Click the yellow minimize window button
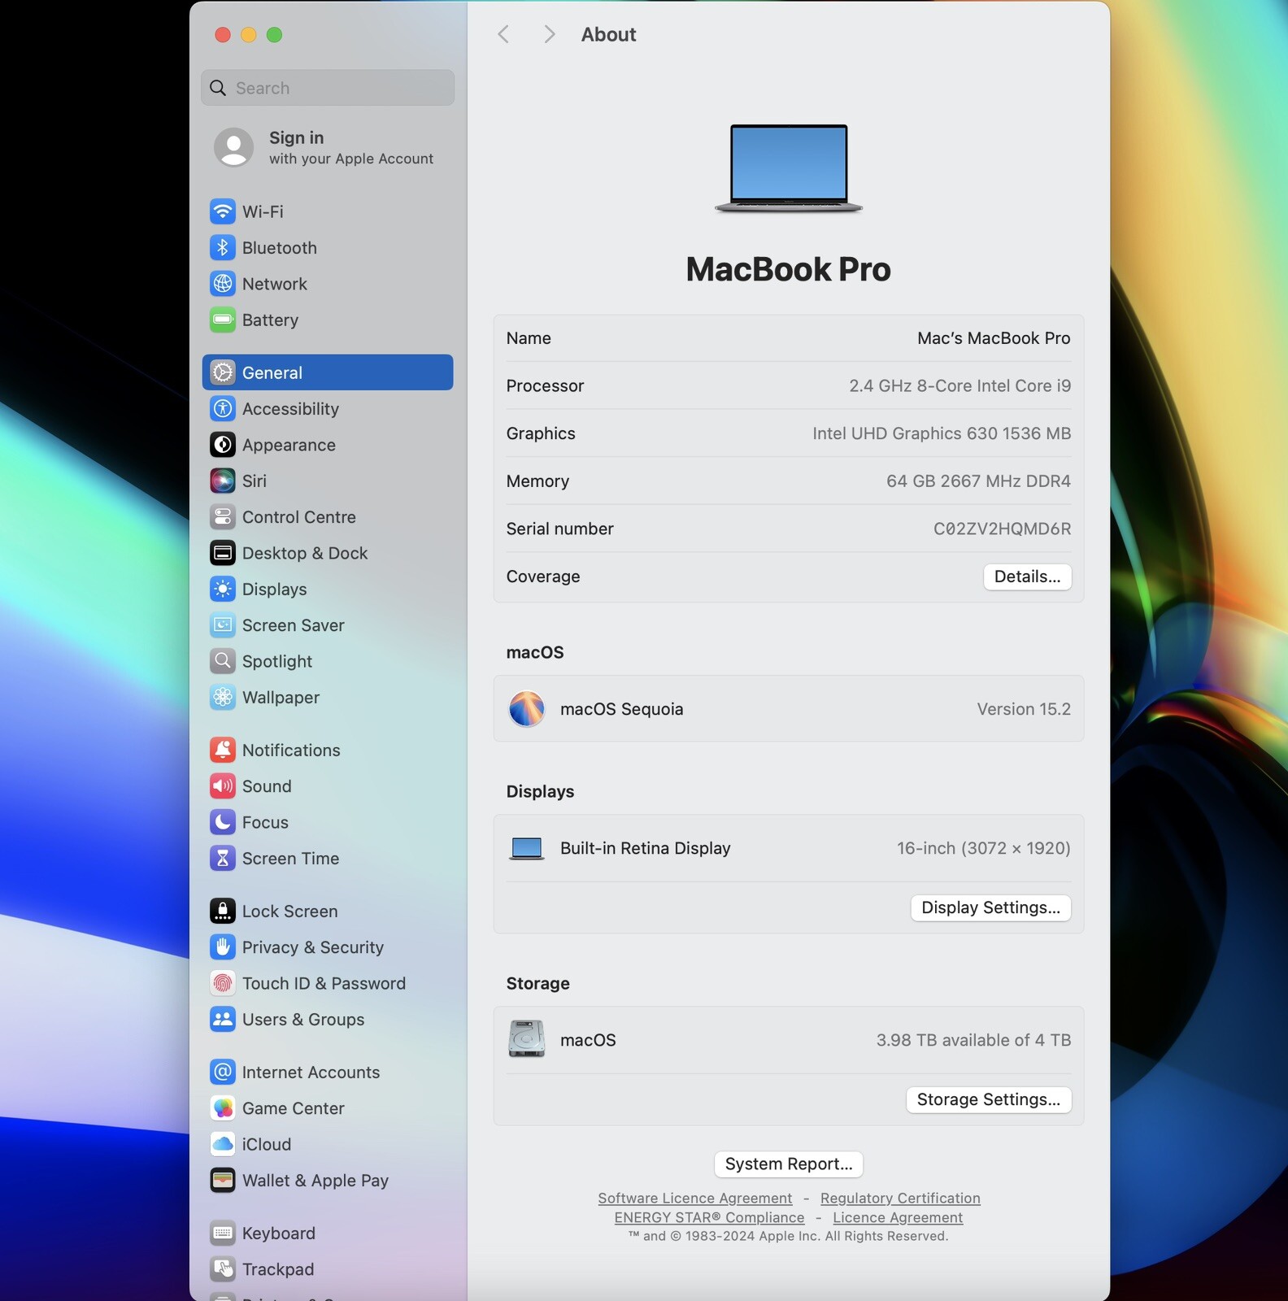The image size is (1288, 1301). coord(249,34)
